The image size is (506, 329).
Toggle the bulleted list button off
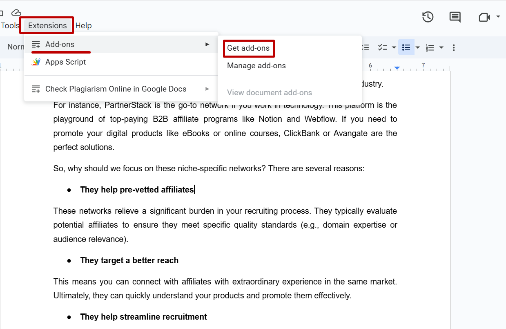coord(406,47)
